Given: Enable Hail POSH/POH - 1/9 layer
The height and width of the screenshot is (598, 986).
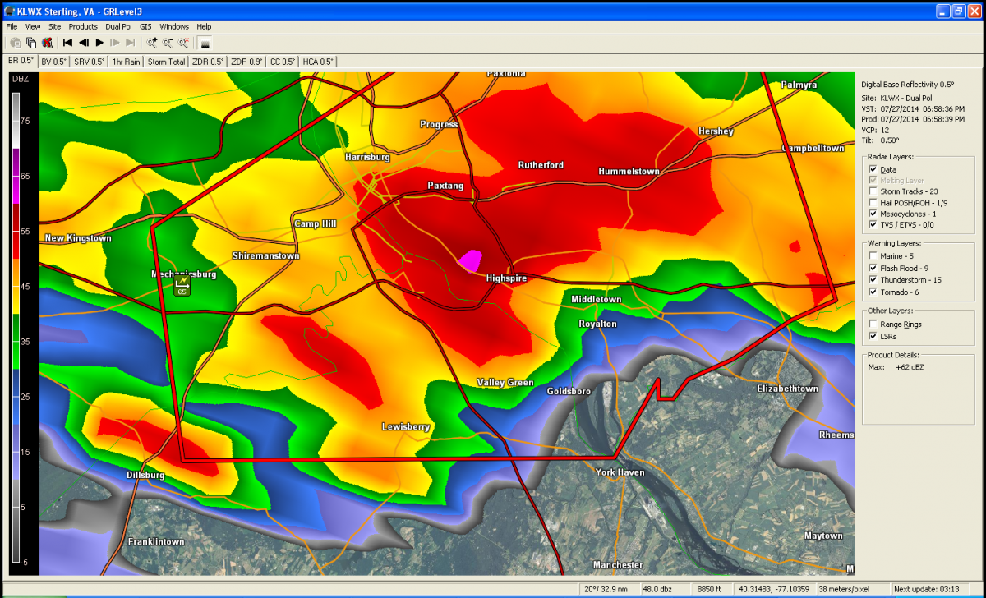Looking at the screenshot, I should [873, 202].
